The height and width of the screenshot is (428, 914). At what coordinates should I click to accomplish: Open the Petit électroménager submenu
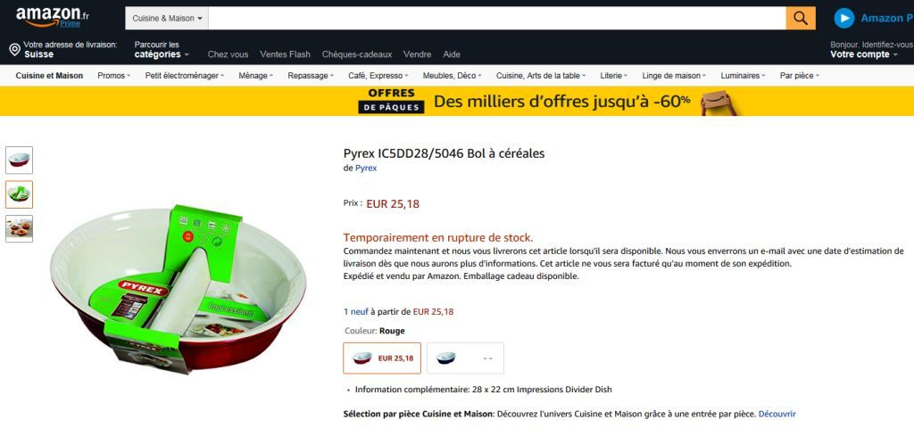pos(184,76)
